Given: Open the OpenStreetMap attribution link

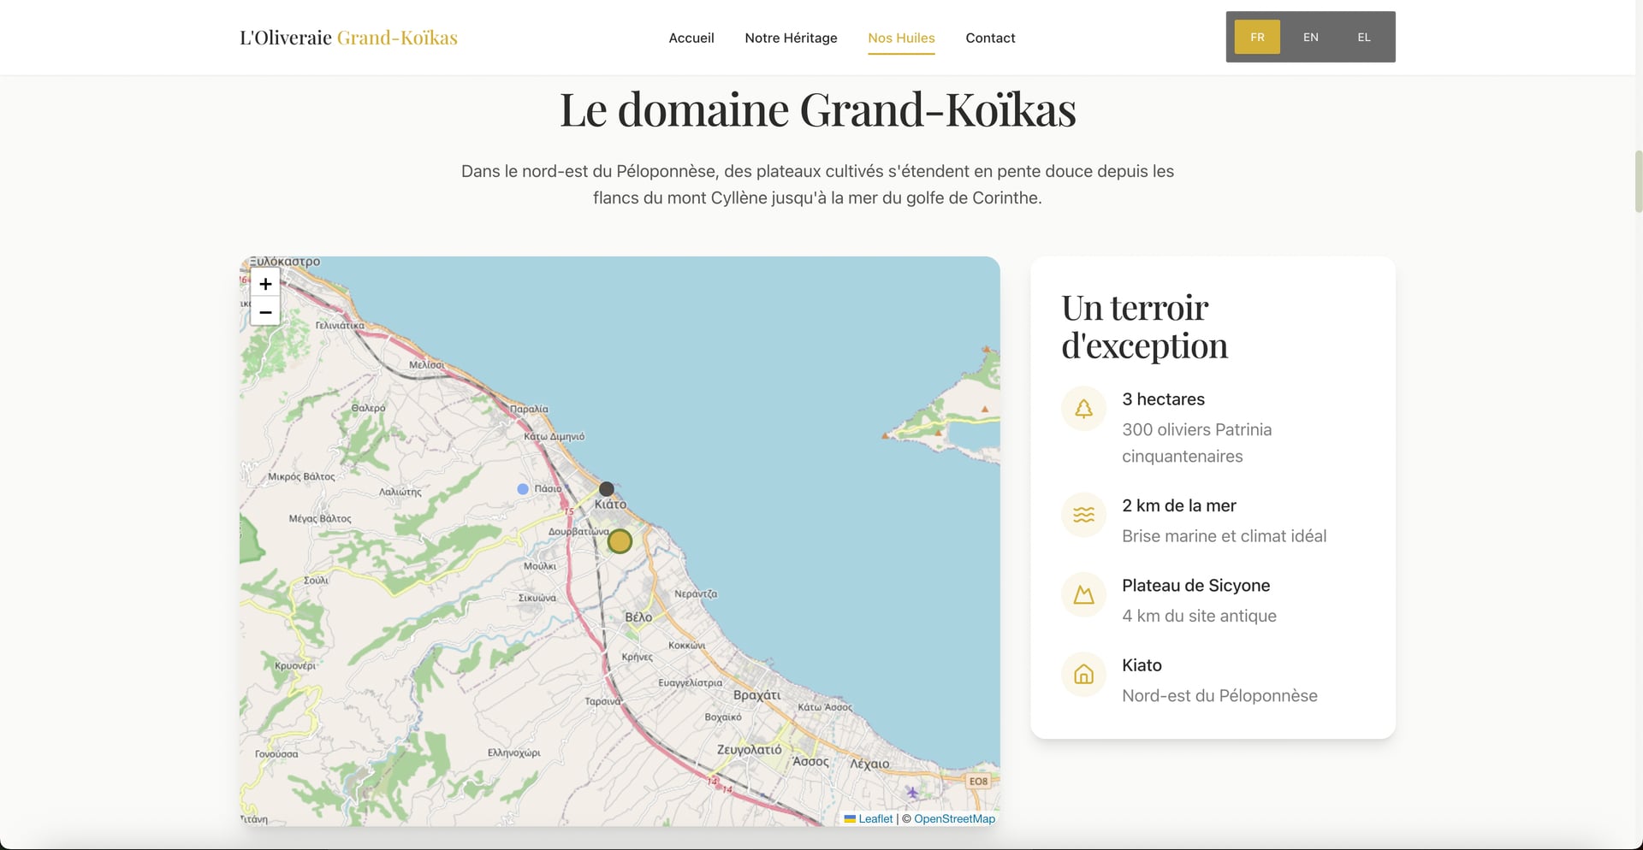Looking at the screenshot, I should pos(953,818).
